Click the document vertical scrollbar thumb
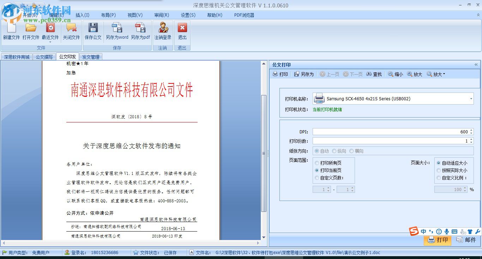Image resolution: width=482 pixels, height=259 pixels. (x=264, y=153)
